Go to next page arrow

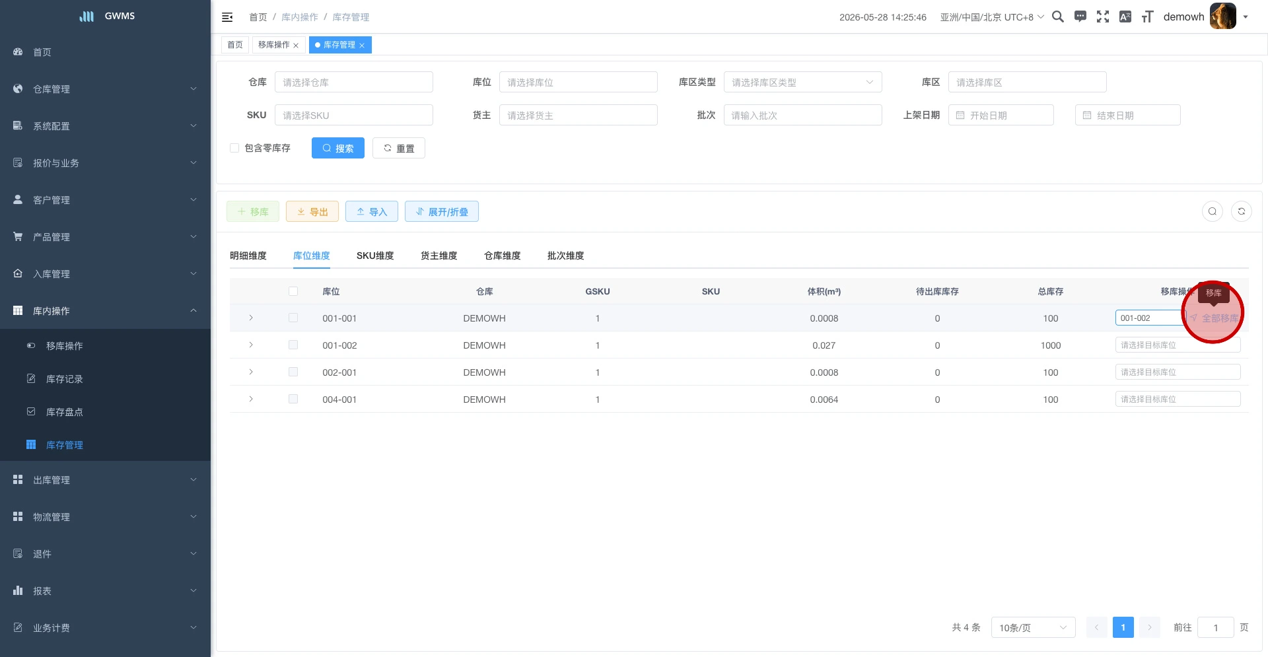pos(1150,627)
